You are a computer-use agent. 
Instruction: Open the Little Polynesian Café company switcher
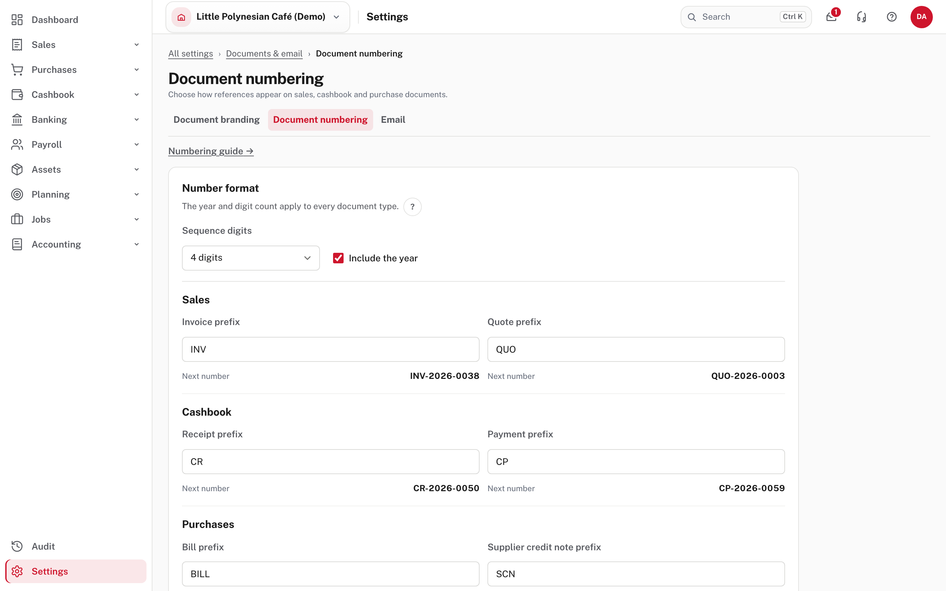coord(258,17)
